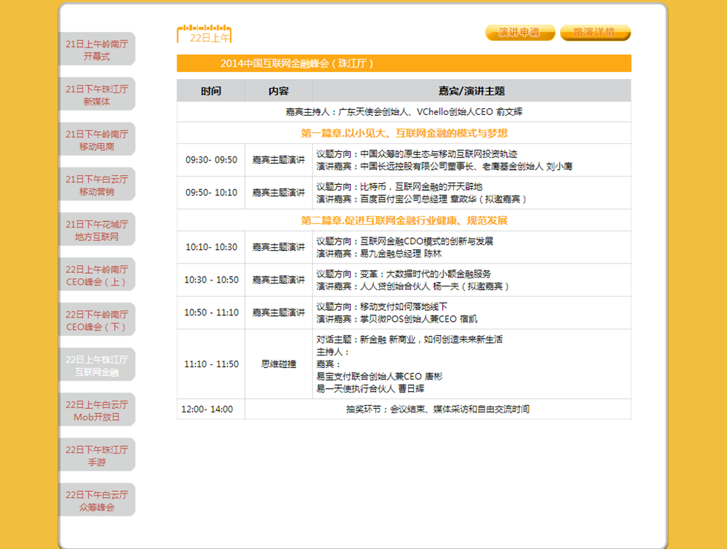This screenshot has height=549, width=727.
Task: Click the 路演详情 button
Action: 595,33
